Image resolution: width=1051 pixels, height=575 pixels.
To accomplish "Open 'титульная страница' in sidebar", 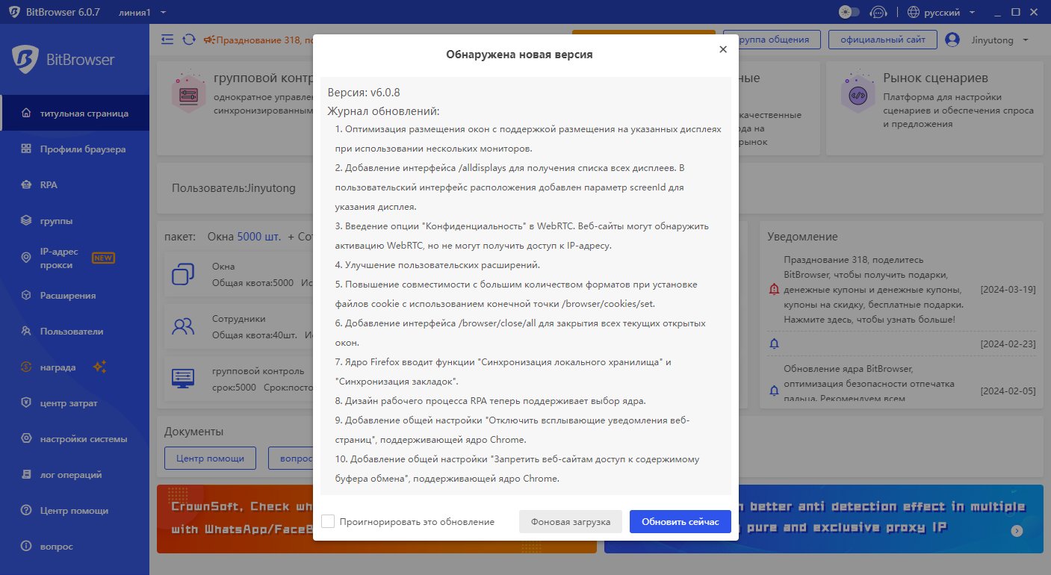I will tap(75, 114).
